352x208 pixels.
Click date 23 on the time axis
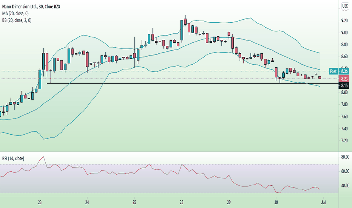pyautogui.click(x=40, y=202)
